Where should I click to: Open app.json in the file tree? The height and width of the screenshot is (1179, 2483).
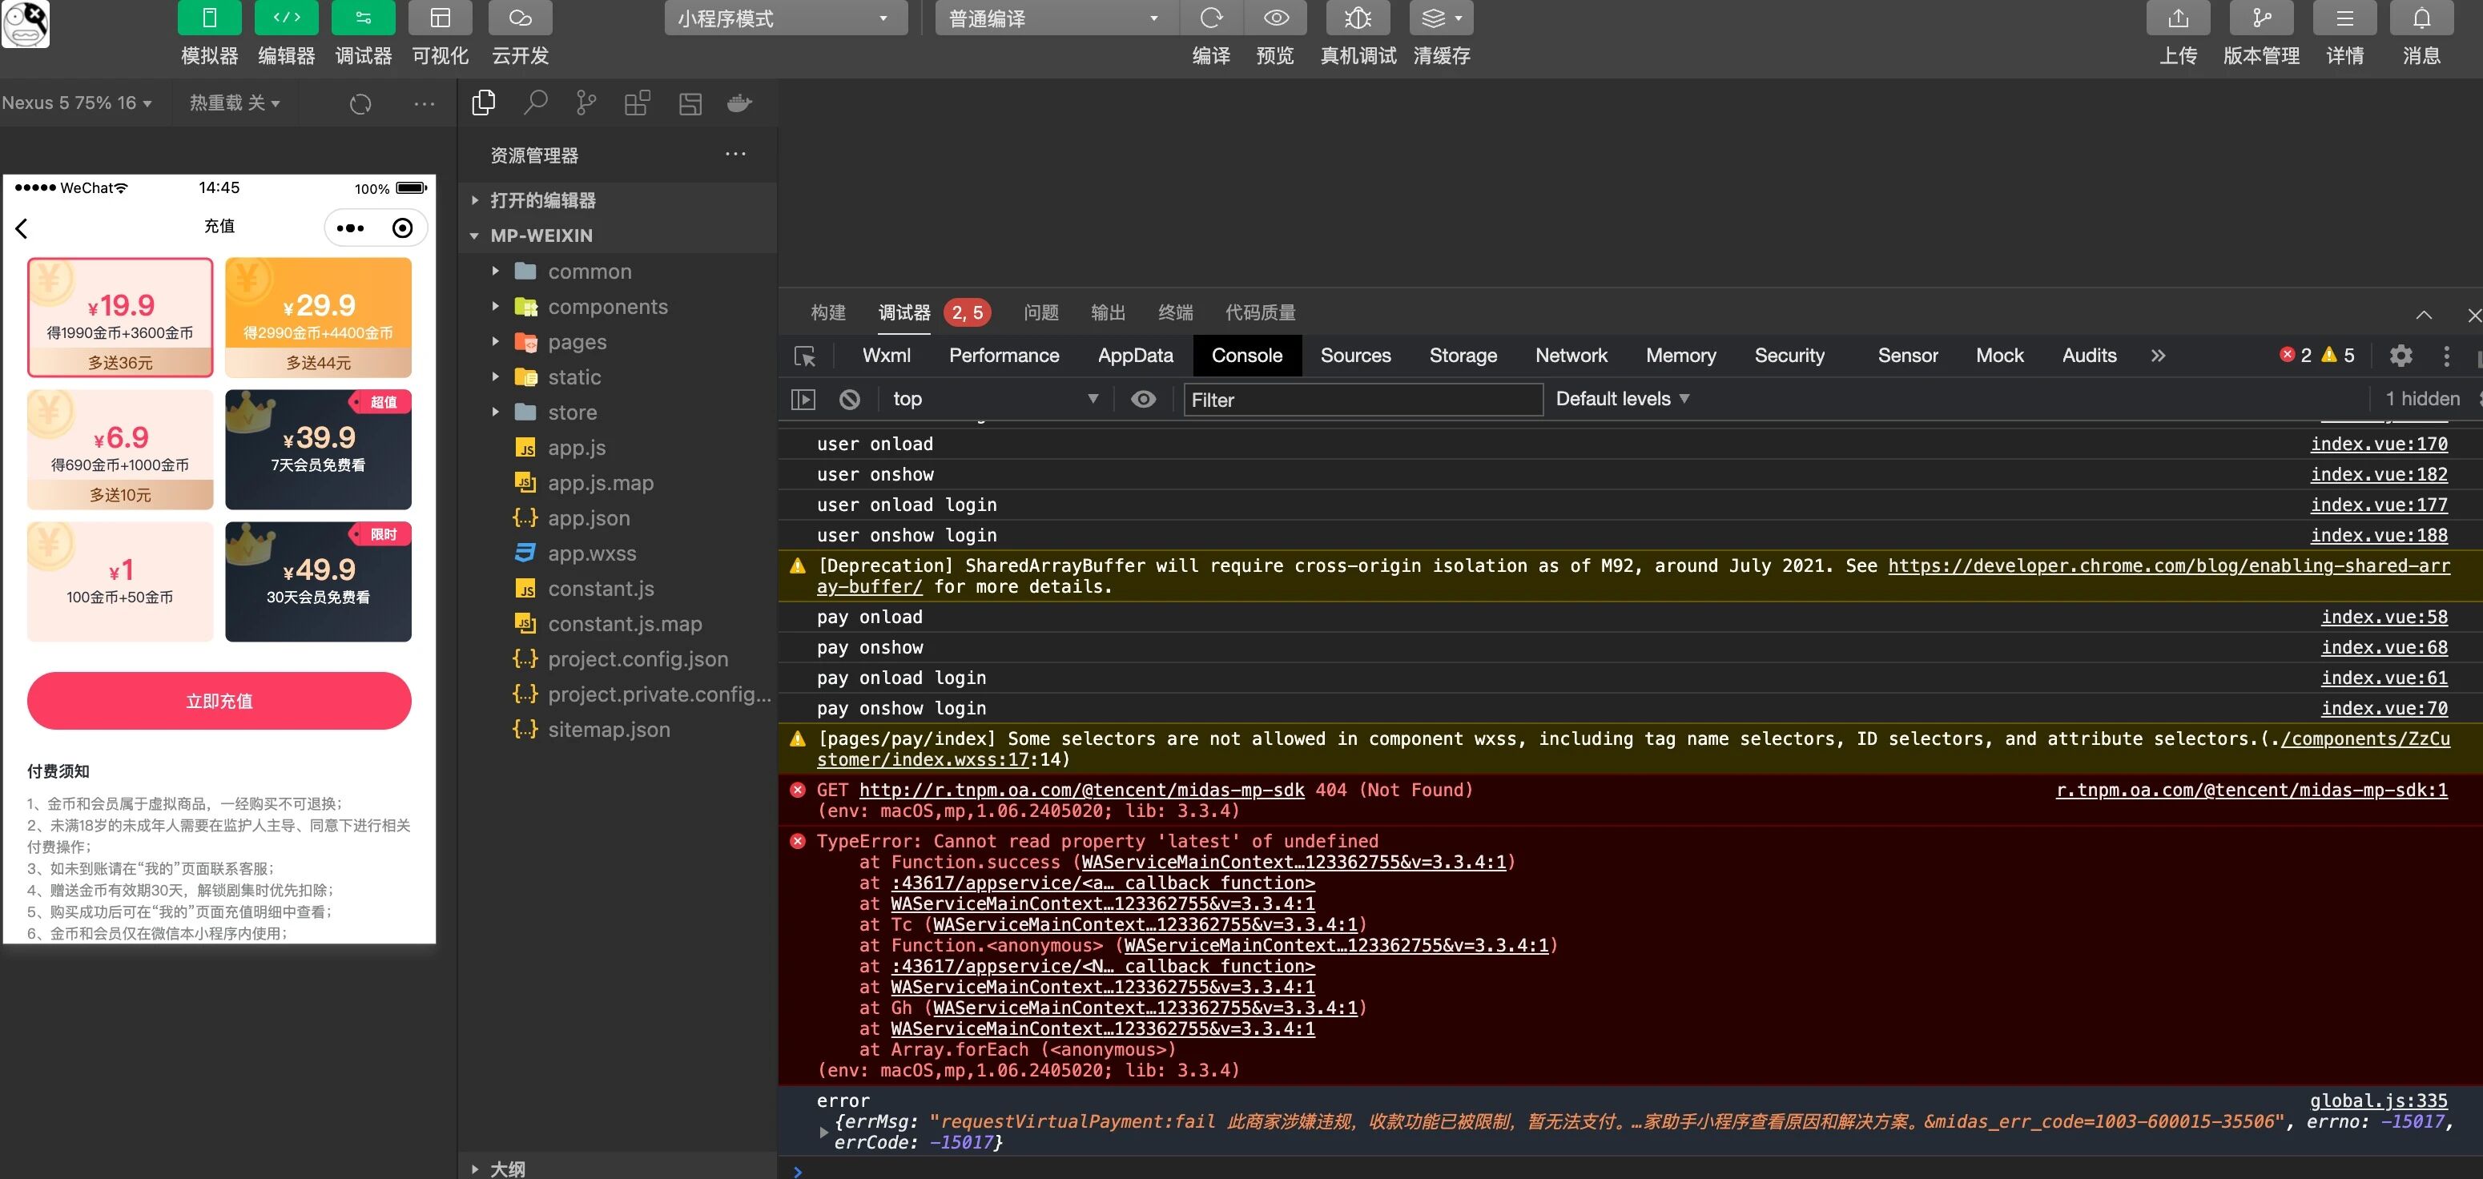pos(588,519)
